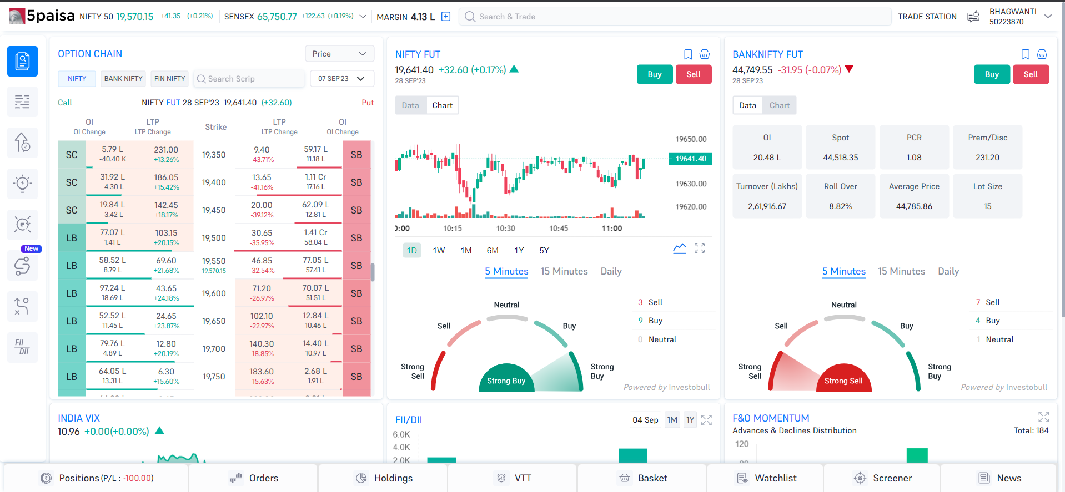Image resolution: width=1065 pixels, height=492 pixels.
Task: Set the NIFTY FUT chart range to 5Y
Action: 544,251
